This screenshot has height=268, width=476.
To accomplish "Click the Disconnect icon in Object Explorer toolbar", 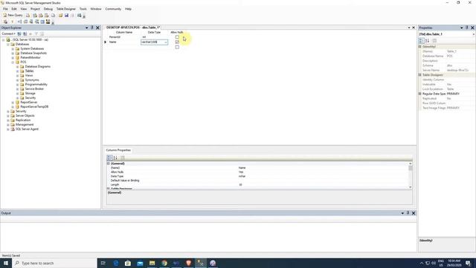I will (25, 33).
